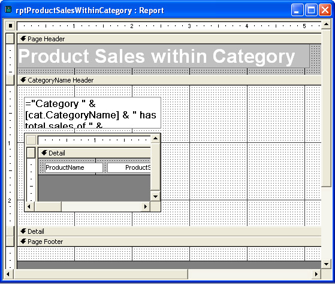The image size is (335, 284).
Task: Click the subreport vertical scroll down arrow
Action: [156, 196]
